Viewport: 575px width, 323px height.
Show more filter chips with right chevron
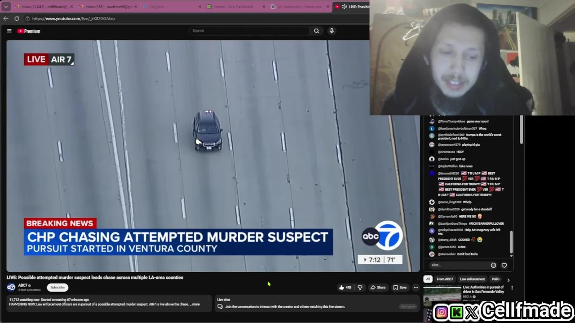pyautogui.click(x=508, y=279)
